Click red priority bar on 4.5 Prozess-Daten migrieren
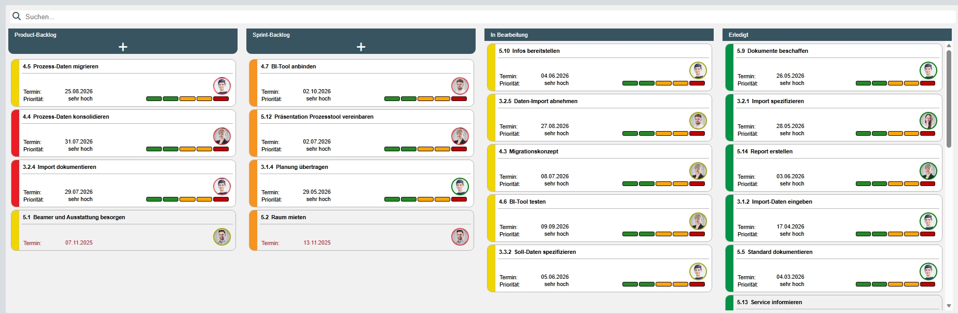 click(x=221, y=98)
